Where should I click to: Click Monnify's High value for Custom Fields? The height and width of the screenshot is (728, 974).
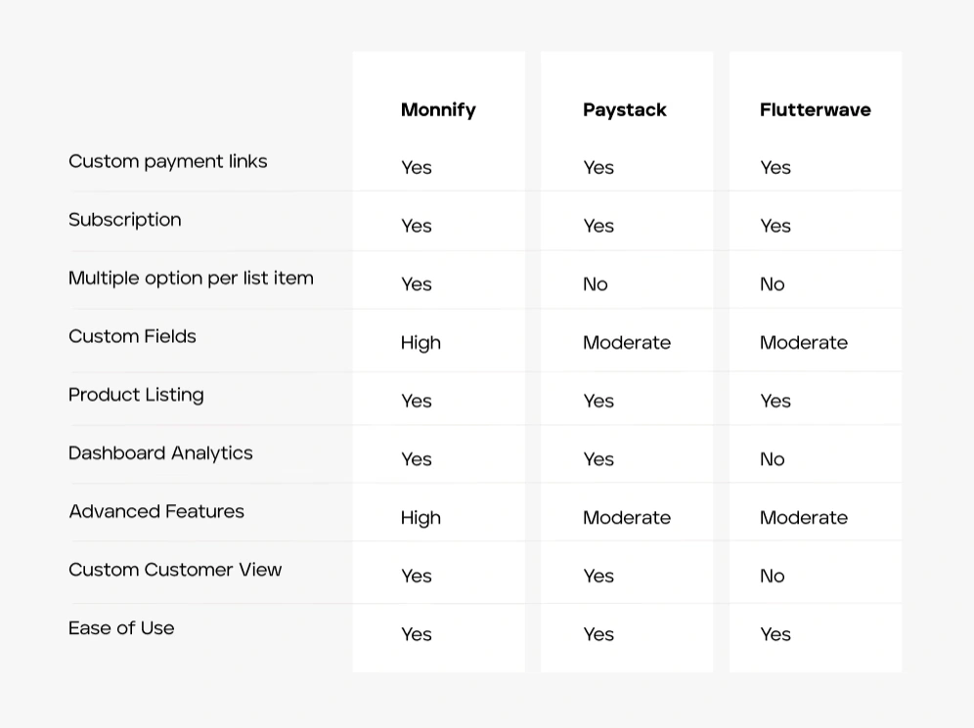tap(421, 343)
